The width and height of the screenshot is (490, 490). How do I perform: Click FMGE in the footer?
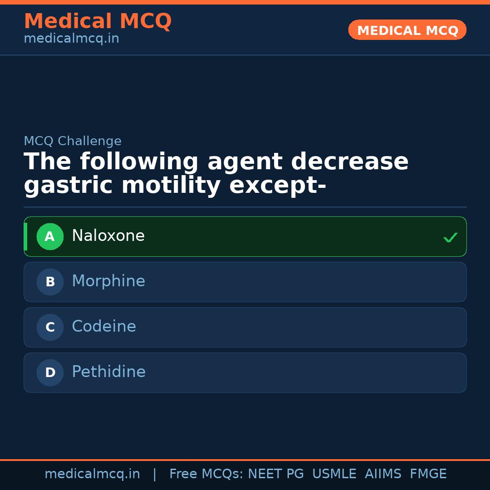pos(428,474)
